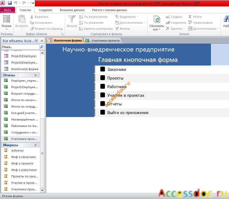Click the Работники switchboard button
This screenshot has width=229, height=199.
pyautogui.click(x=103, y=87)
